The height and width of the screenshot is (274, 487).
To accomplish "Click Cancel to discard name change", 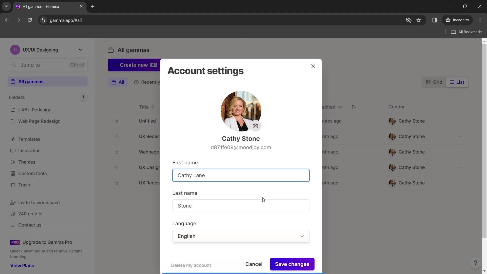I will click(x=254, y=264).
